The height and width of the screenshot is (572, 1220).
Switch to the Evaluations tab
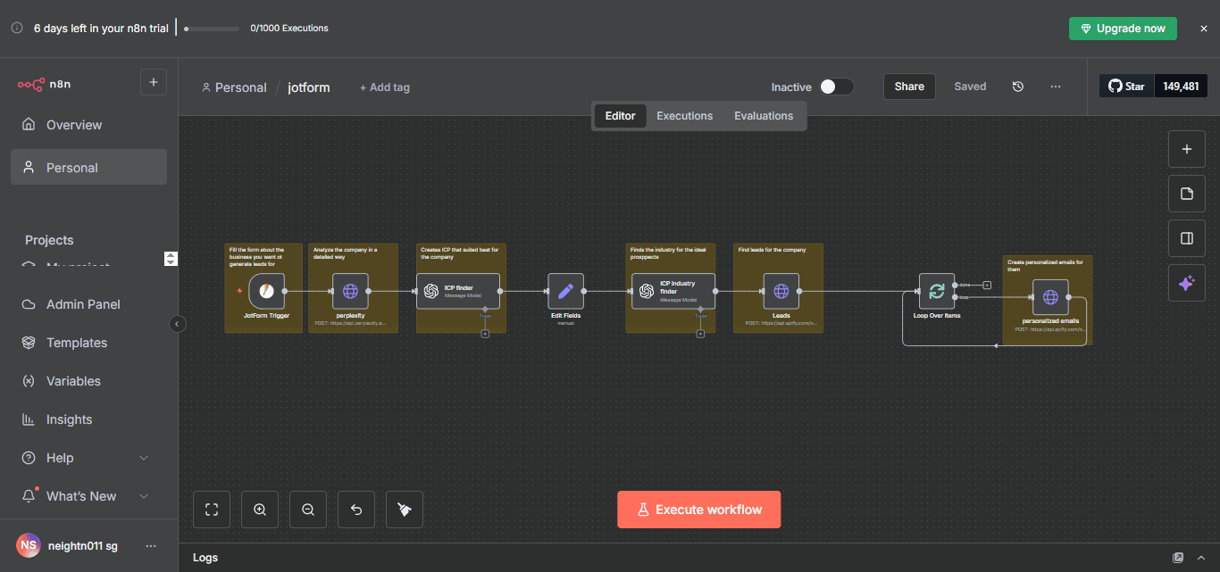point(763,115)
